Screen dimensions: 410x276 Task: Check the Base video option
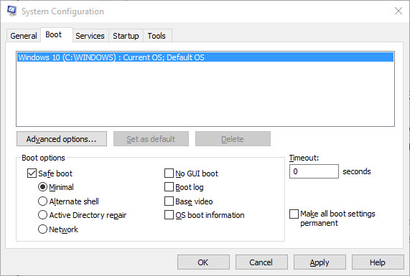(x=169, y=201)
